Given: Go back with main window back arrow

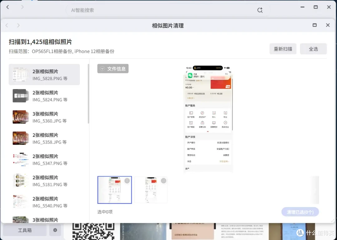Looking at the screenshot, I should 8,7.
